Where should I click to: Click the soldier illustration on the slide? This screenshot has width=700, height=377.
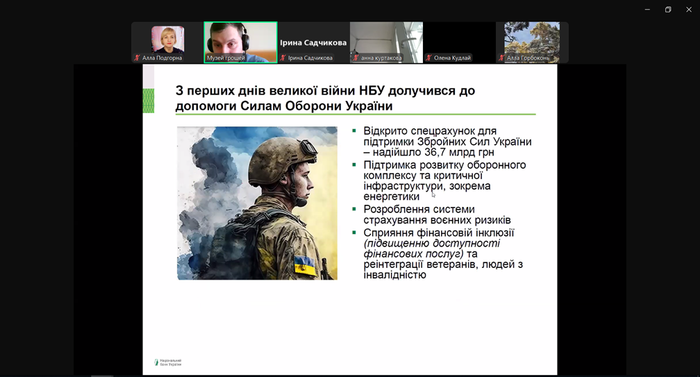(x=257, y=203)
